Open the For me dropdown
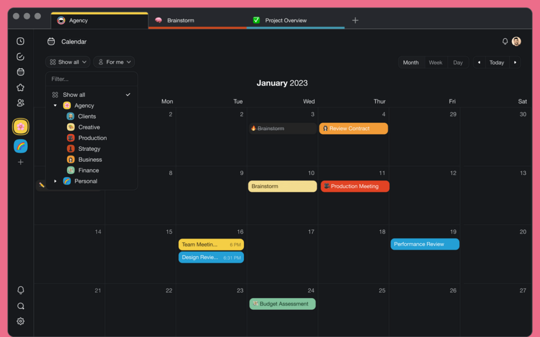 point(114,62)
